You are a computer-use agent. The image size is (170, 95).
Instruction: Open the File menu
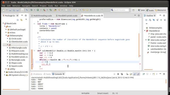point(3,6)
